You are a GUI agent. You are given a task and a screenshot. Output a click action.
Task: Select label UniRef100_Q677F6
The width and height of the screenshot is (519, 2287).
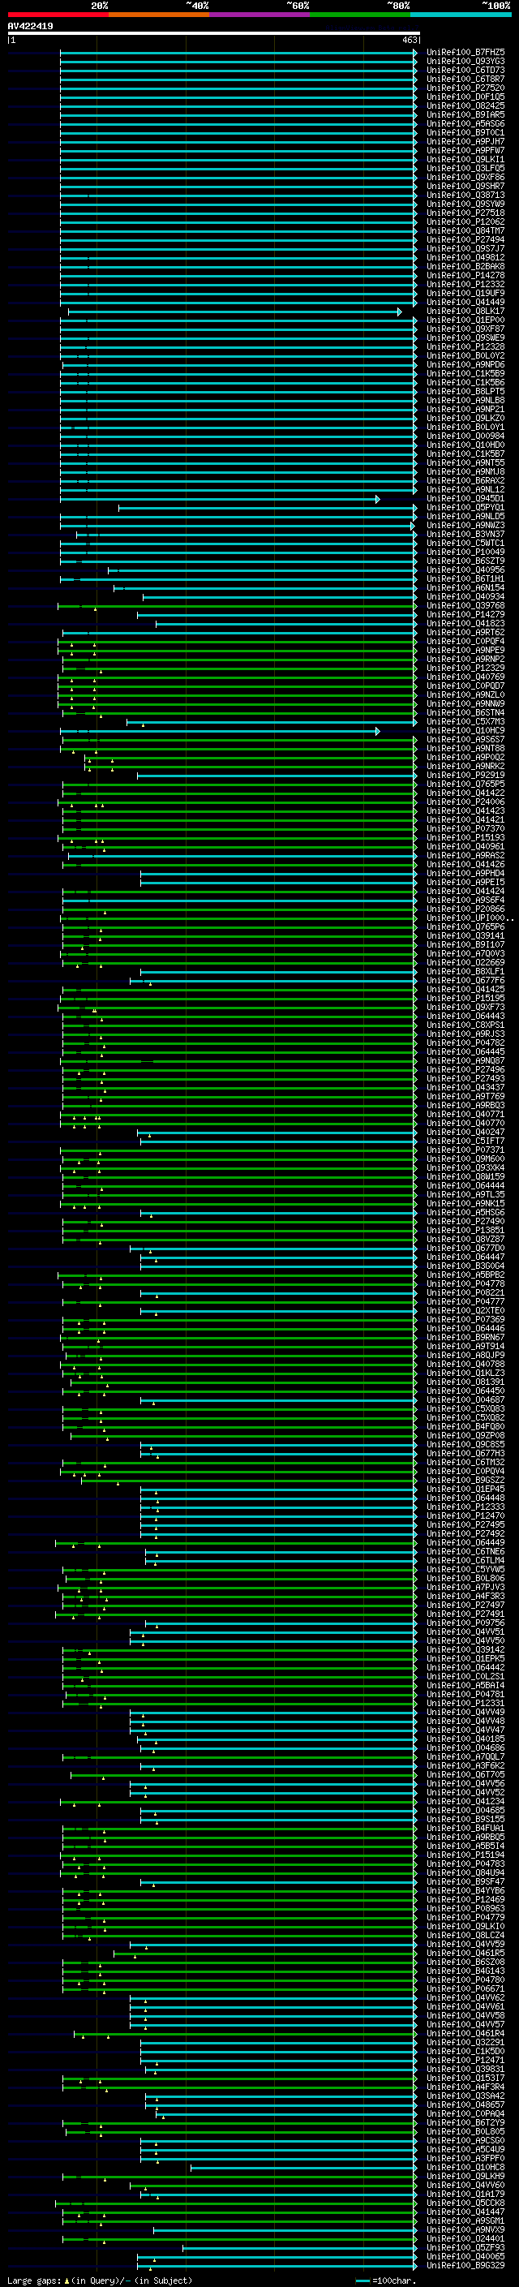[465, 980]
